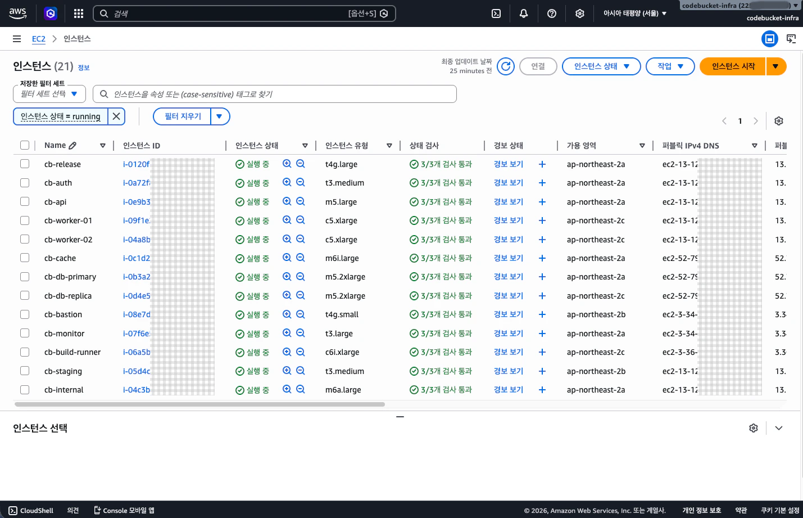Open the notifications bell
The height and width of the screenshot is (518, 803).
pos(524,13)
